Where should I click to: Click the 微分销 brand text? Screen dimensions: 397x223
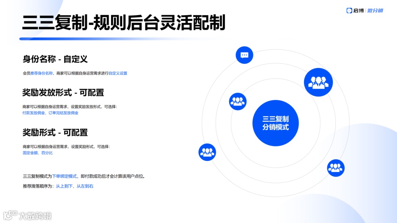pos(375,11)
